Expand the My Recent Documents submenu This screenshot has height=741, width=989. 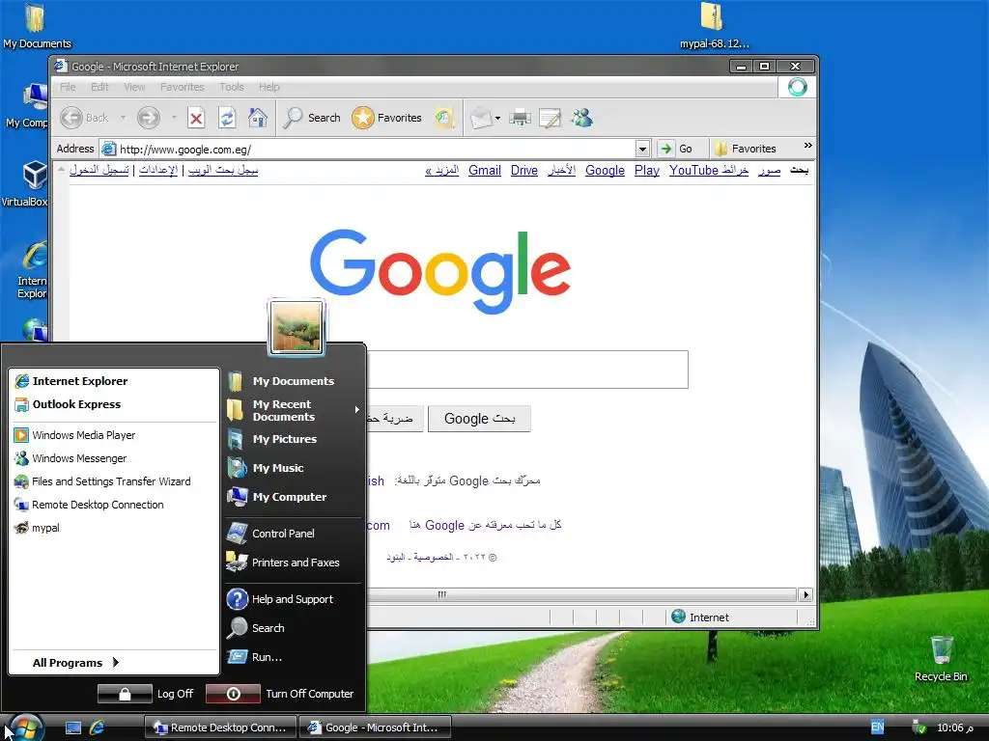coord(357,409)
